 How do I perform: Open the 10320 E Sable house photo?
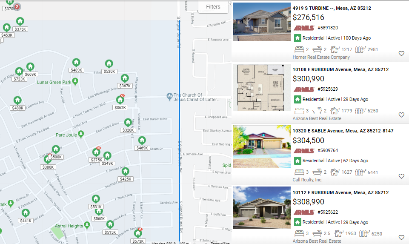(x=262, y=146)
